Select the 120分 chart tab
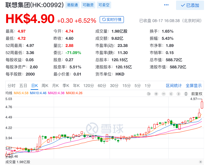The height and width of the screenshot is (165, 213). pyautogui.click(x=88, y=86)
